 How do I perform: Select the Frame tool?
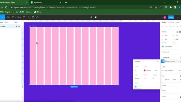pos(8,17)
